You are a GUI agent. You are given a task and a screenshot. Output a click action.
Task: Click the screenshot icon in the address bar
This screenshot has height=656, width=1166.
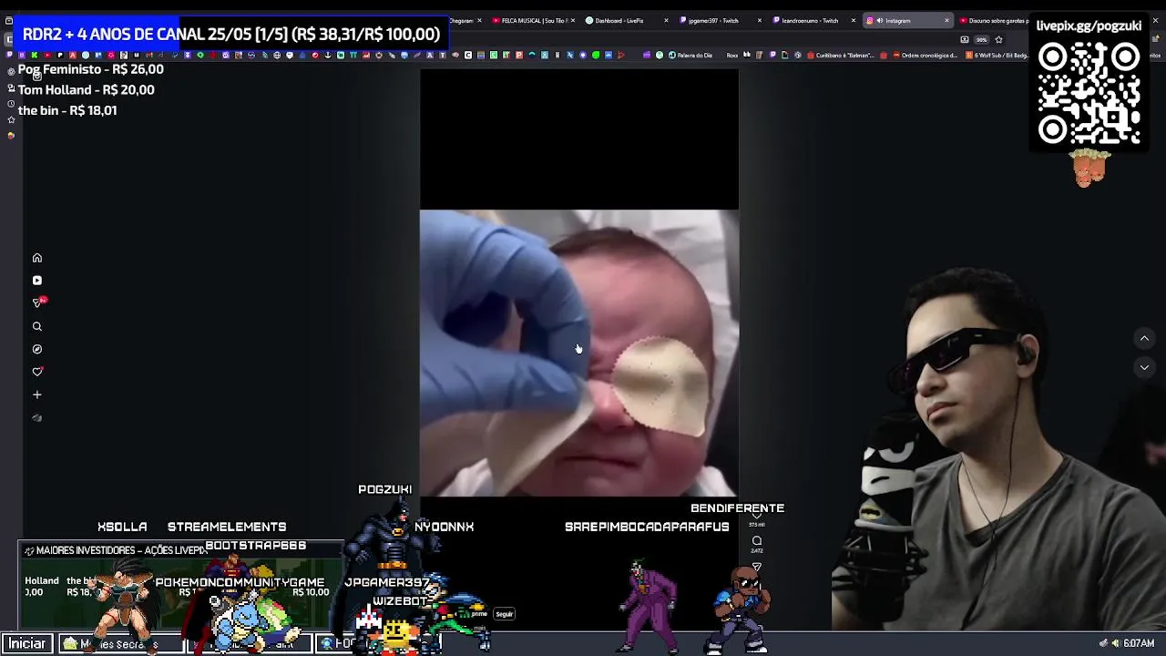pos(965,39)
